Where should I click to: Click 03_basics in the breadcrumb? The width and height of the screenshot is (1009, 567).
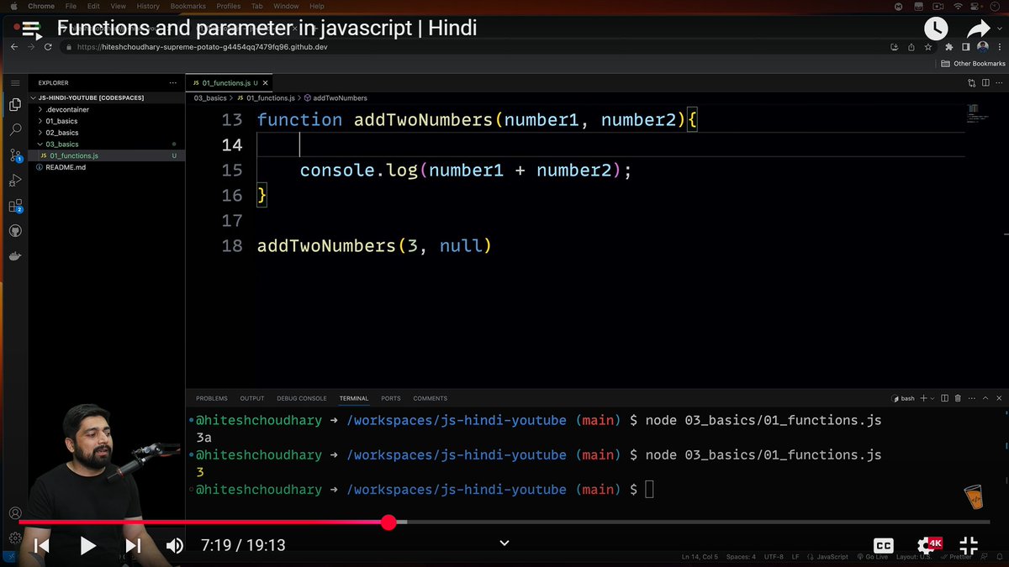click(211, 98)
